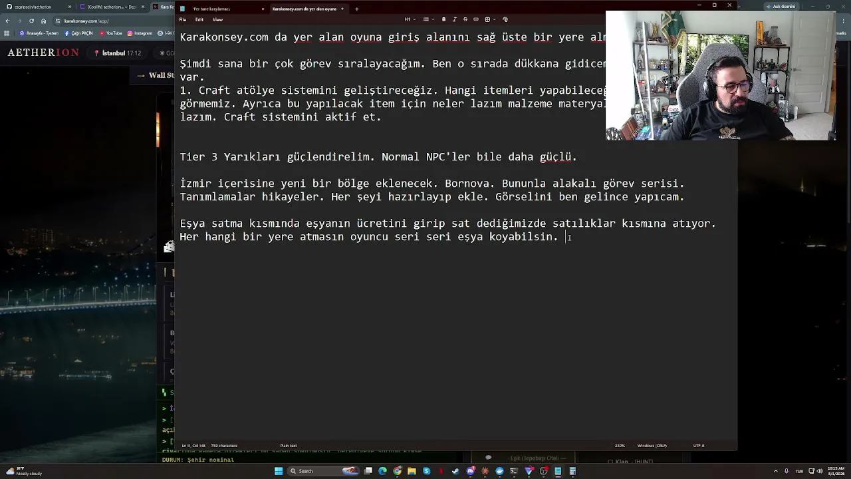The height and width of the screenshot is (479, 851).
Task: Open Google Chrome from the taskbar
Action: coord(398,471)
